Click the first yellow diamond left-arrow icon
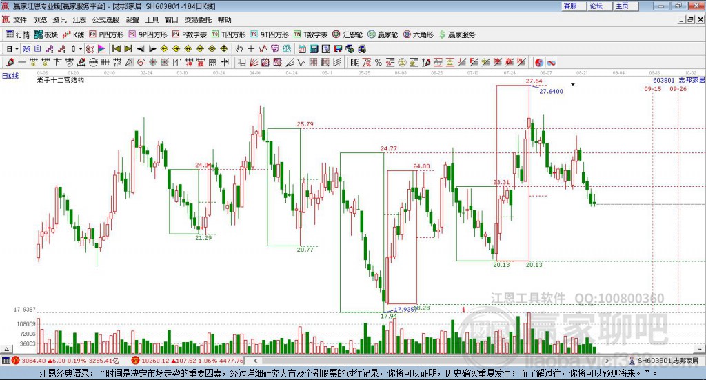The height and width of the screenshot is (380, 706). coord(164,49)
